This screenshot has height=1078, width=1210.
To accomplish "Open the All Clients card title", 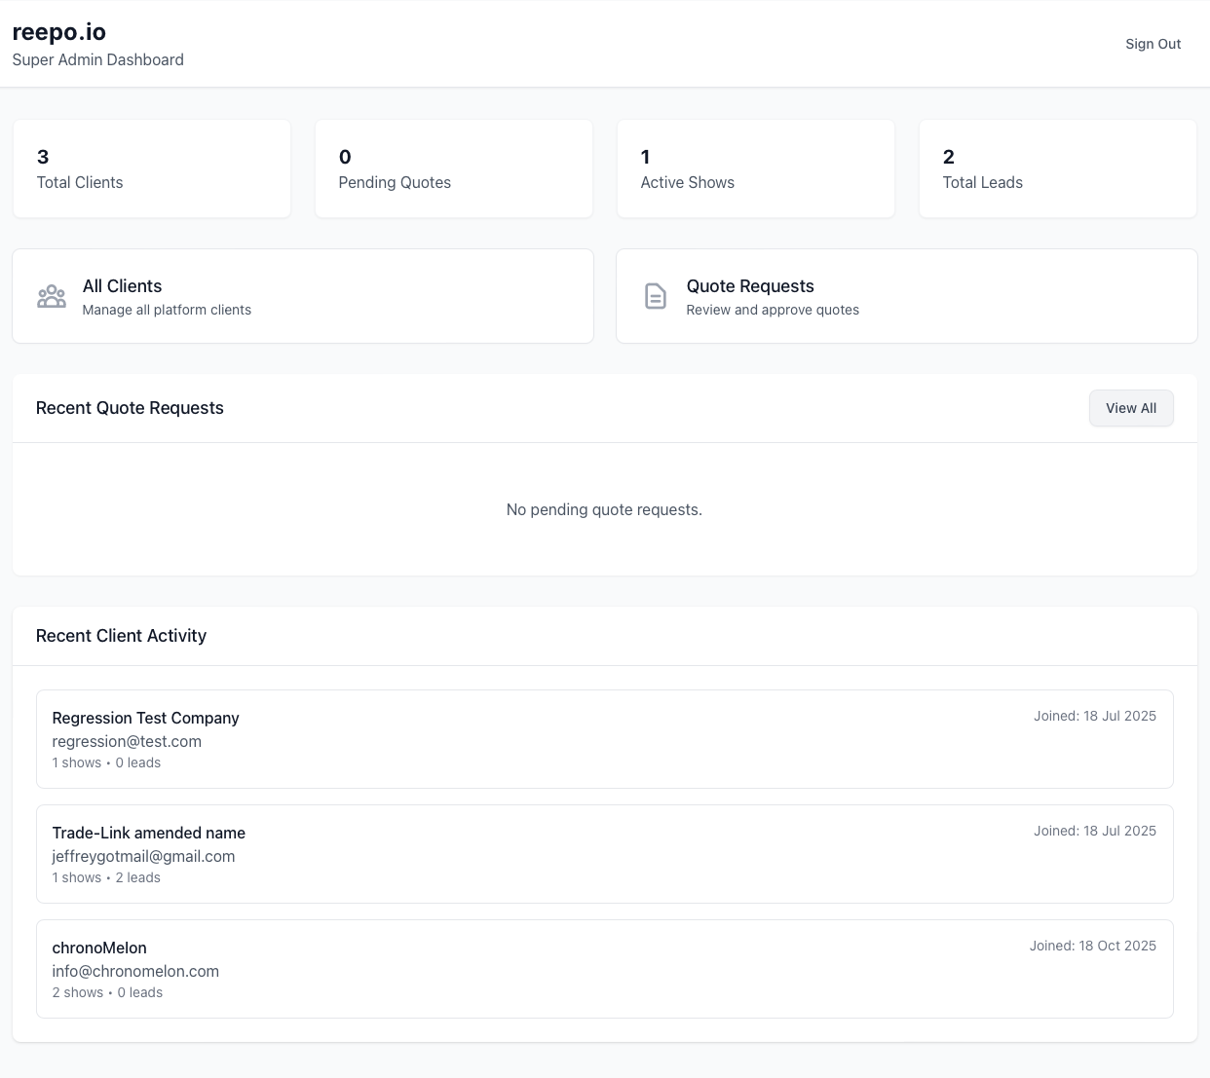I will tap(122, 286).
